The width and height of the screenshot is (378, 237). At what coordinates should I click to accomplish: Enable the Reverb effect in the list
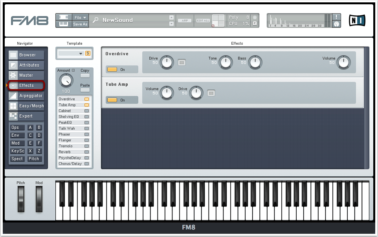click(86, 152)
